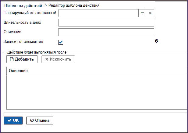Viewport: 188px width, 133px height.
Task: Confirm with the OK button
Action: 13,121
